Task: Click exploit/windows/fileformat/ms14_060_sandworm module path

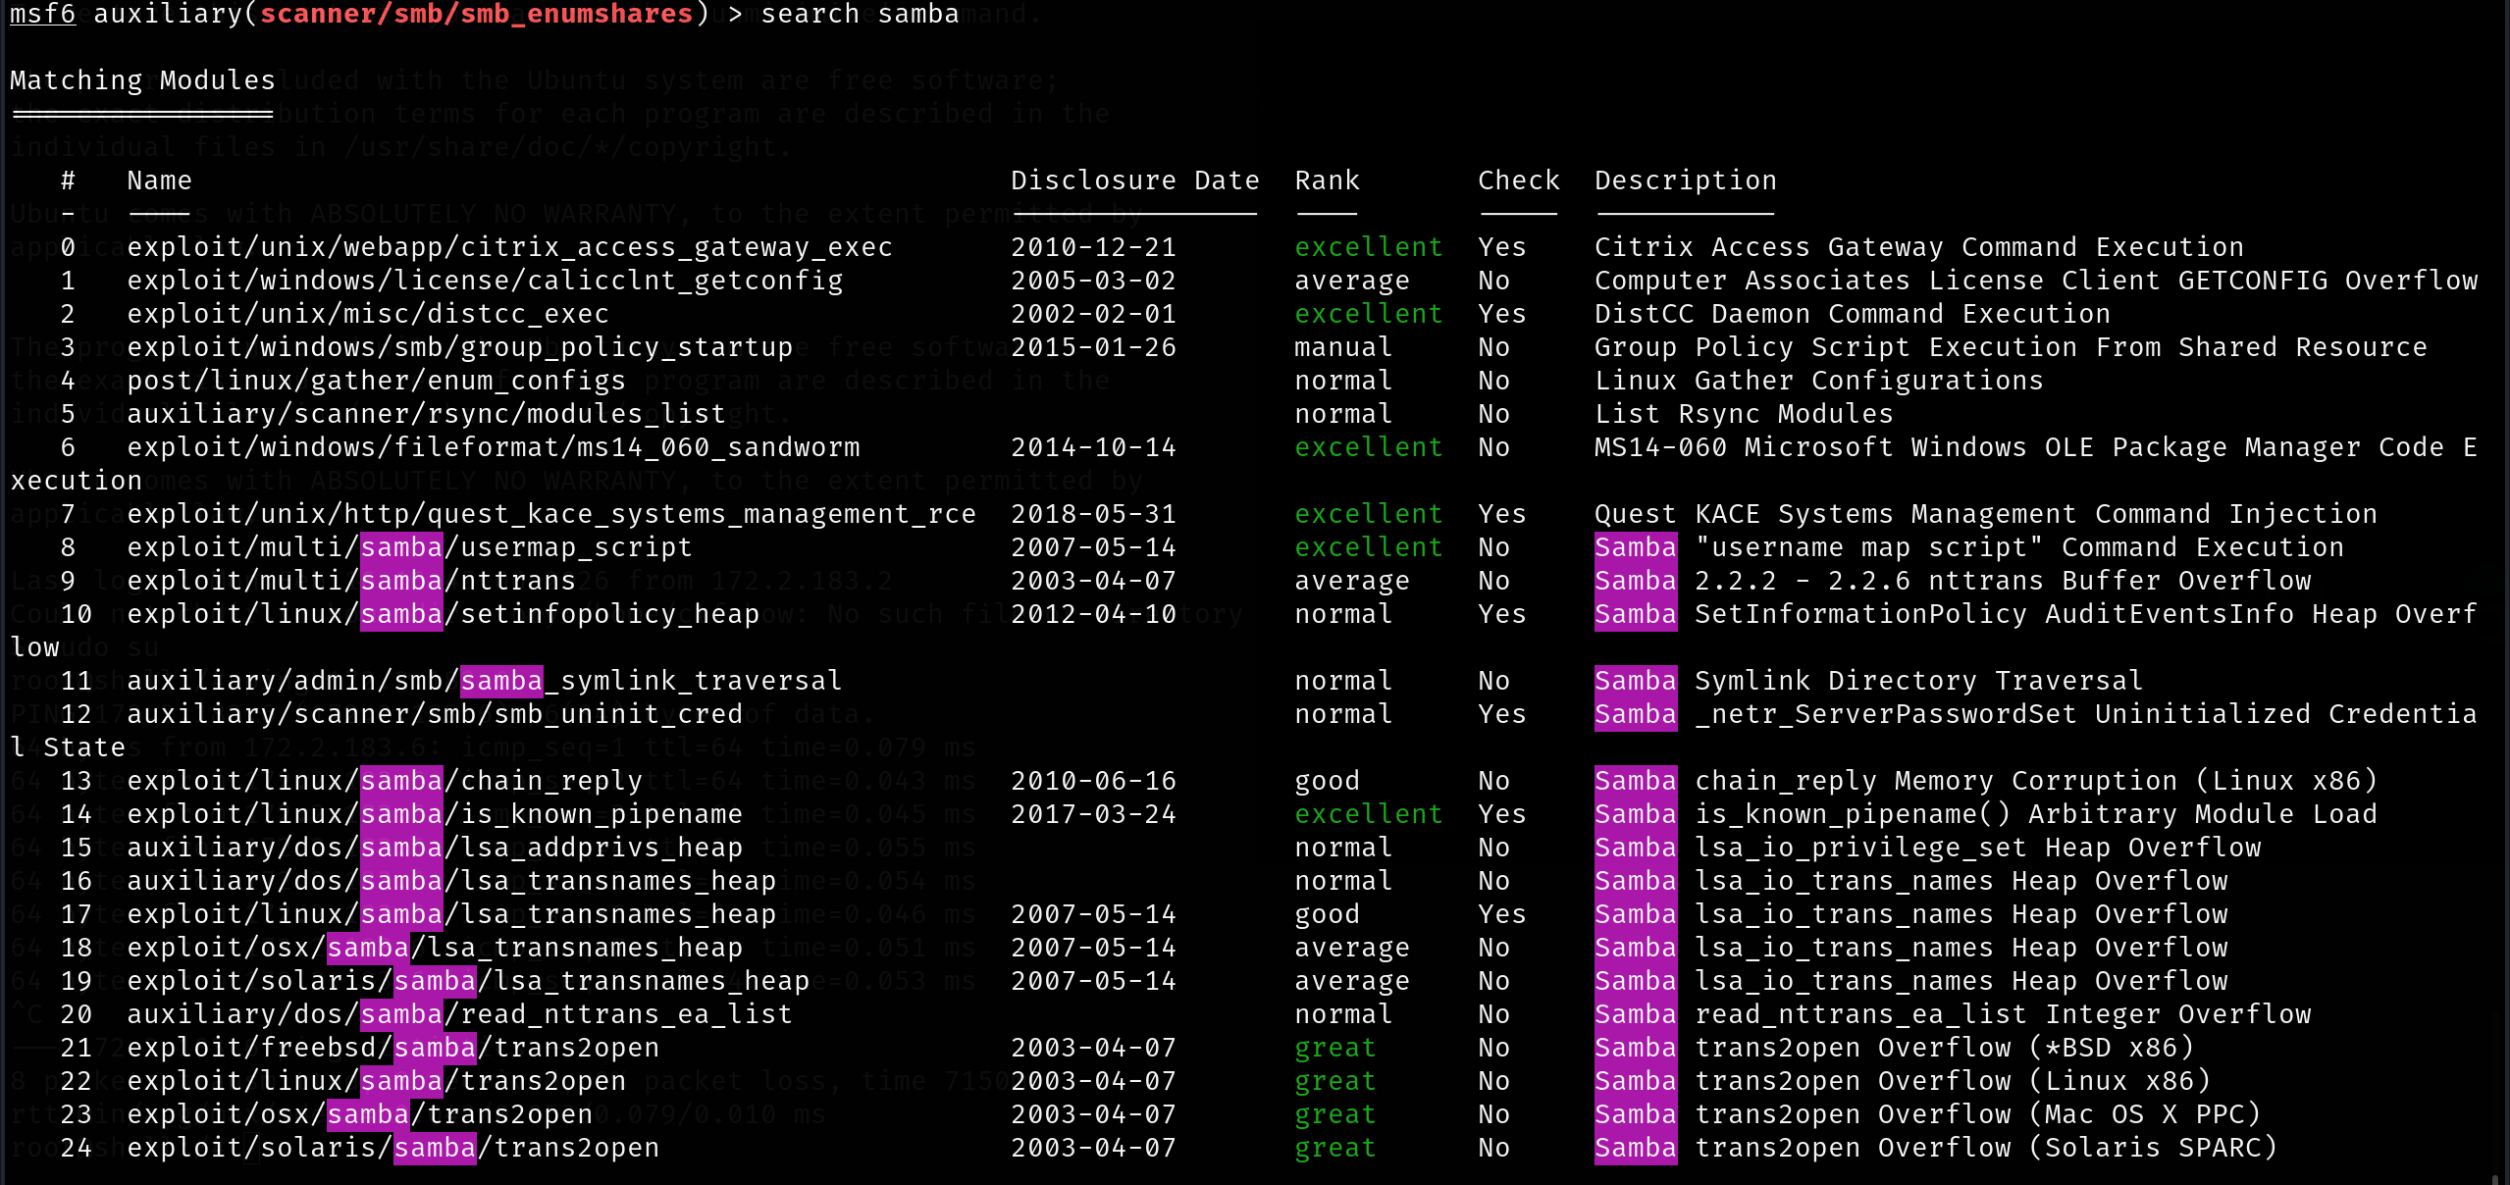Action: [x=493, y=447]
